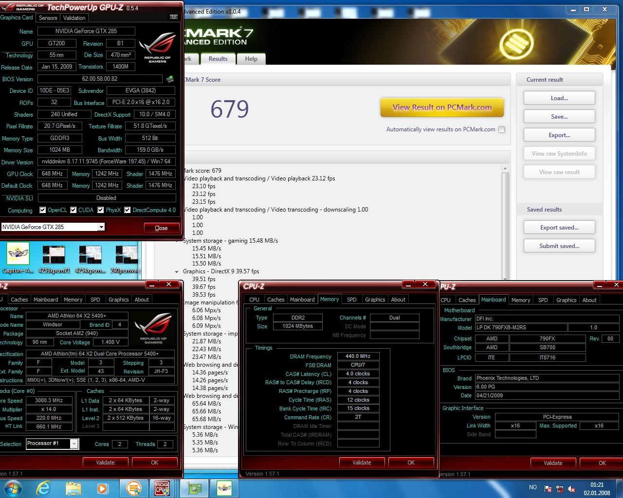Open the Windows Start menu orb

(x=13, y=488)
